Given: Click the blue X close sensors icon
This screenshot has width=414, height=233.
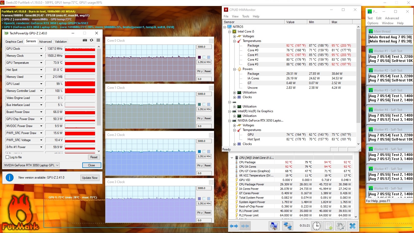Looking at the screenshot, I should (353, 226).
